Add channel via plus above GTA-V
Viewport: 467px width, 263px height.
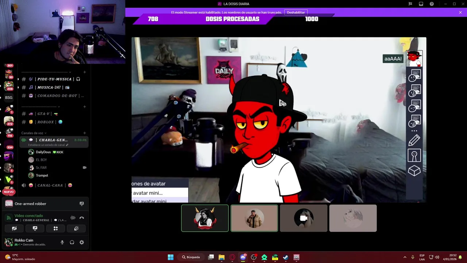point(85,107)
